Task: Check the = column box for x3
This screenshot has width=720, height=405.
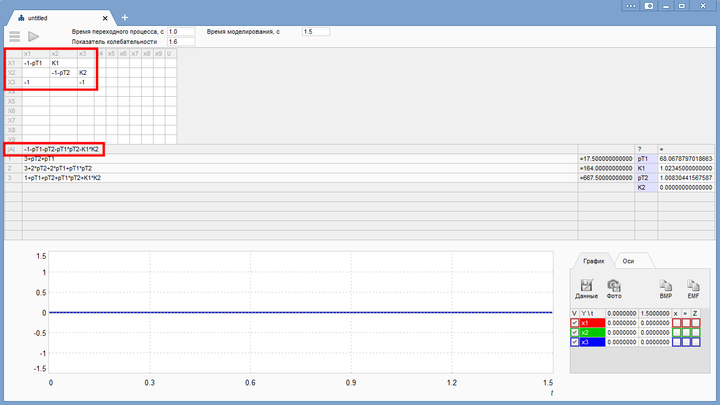Action: coord(686,342)
